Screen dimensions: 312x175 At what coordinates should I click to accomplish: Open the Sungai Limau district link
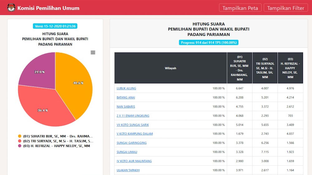coord(127,152)
